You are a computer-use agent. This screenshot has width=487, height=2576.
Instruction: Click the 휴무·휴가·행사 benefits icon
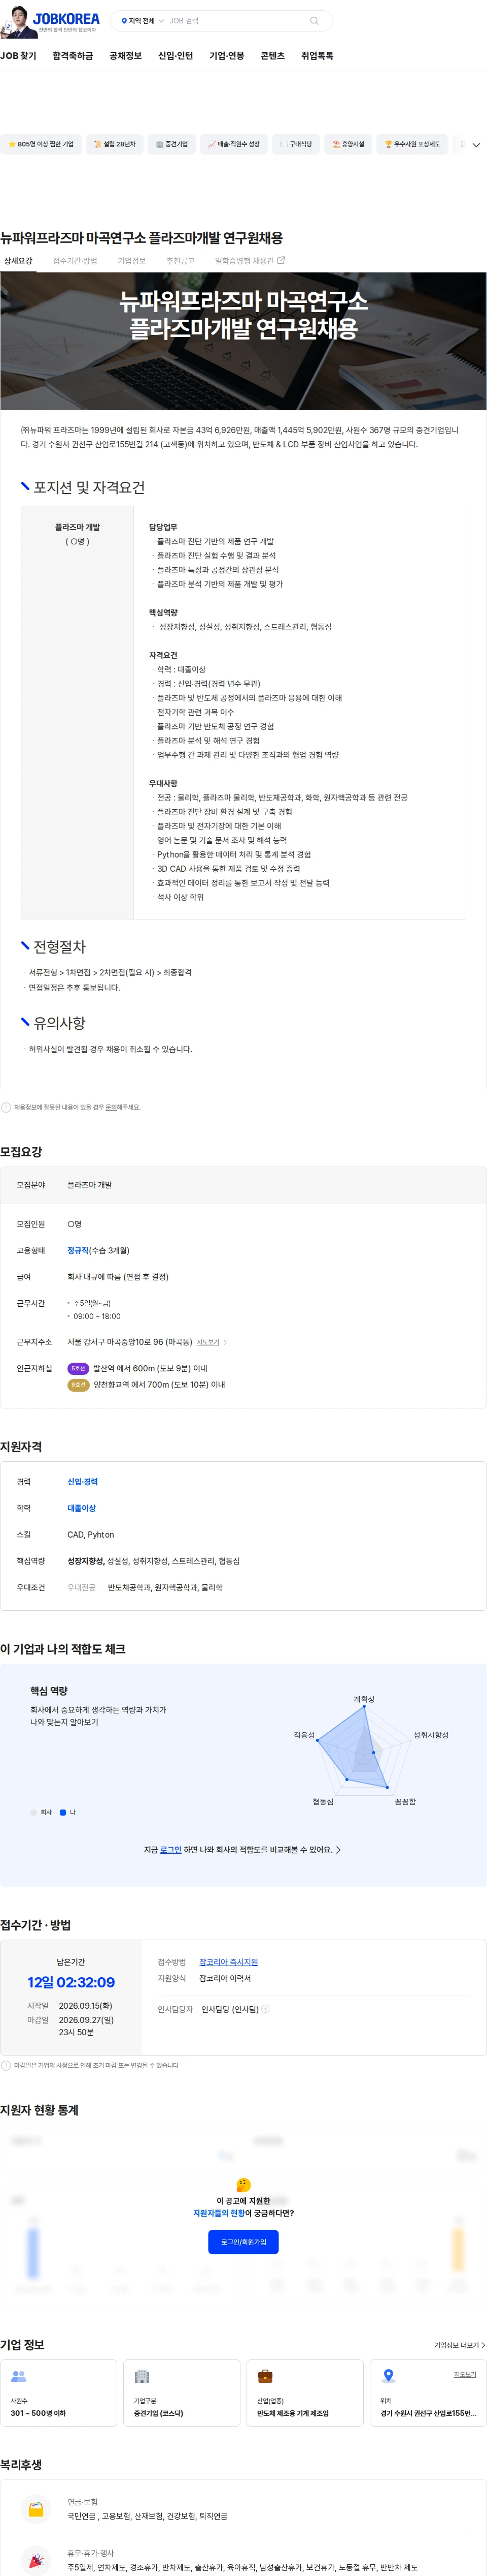click(36, 2561)
